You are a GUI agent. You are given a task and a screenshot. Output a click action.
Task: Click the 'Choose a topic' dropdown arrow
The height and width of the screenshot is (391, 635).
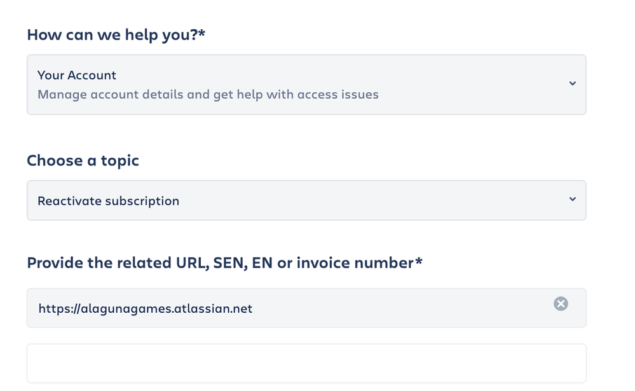click(x=572, y=200)
